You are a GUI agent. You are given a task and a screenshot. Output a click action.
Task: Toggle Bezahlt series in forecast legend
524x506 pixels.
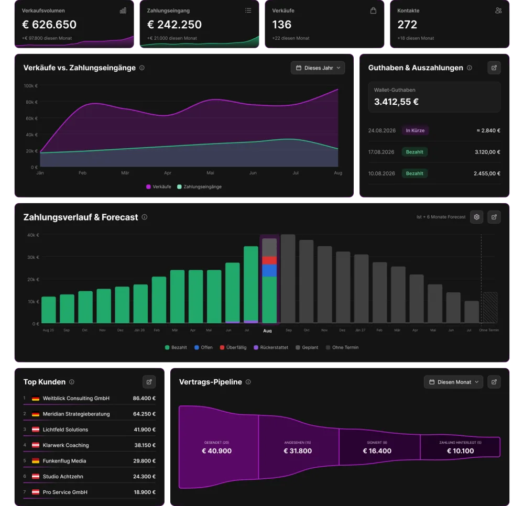tap(176, 347)
